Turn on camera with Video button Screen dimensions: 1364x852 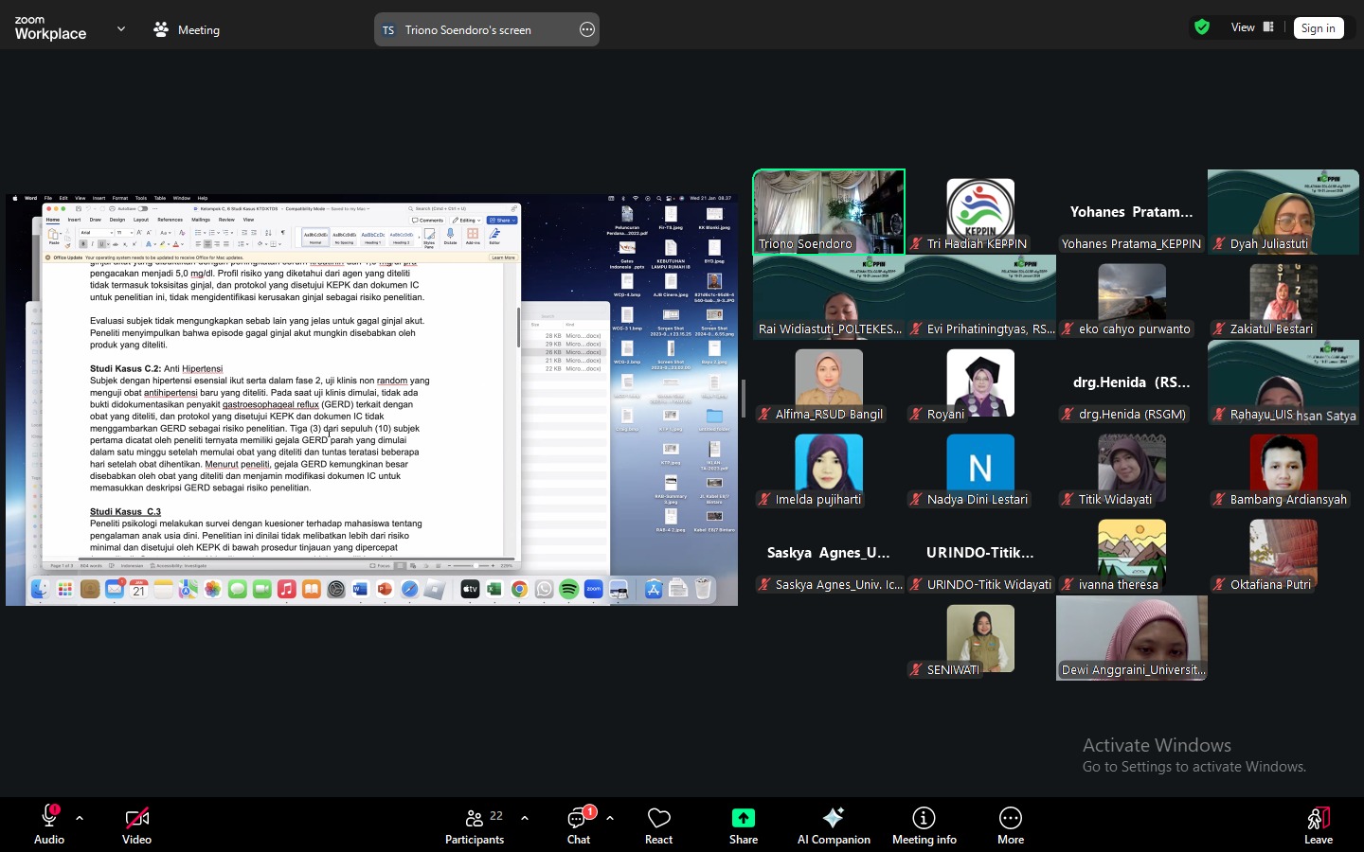pyautogui.click(x=136, y=825)
